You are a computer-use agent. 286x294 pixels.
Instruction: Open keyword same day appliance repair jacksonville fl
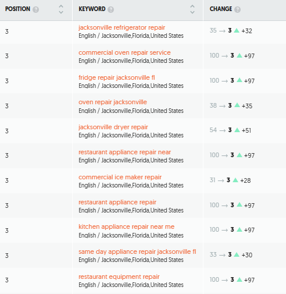click(137, 252)
